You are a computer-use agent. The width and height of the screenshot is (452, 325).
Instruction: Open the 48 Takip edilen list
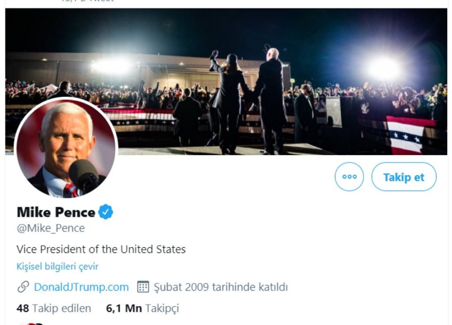tap(54, 308)
